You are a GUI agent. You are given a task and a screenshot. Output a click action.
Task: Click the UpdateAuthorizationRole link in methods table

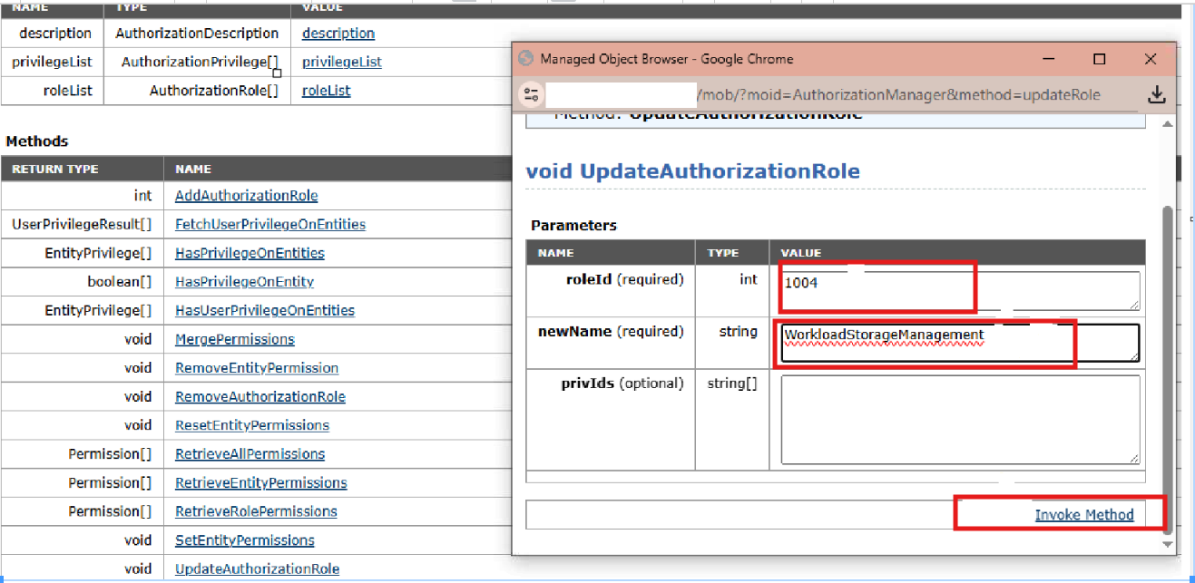[257, 568]
